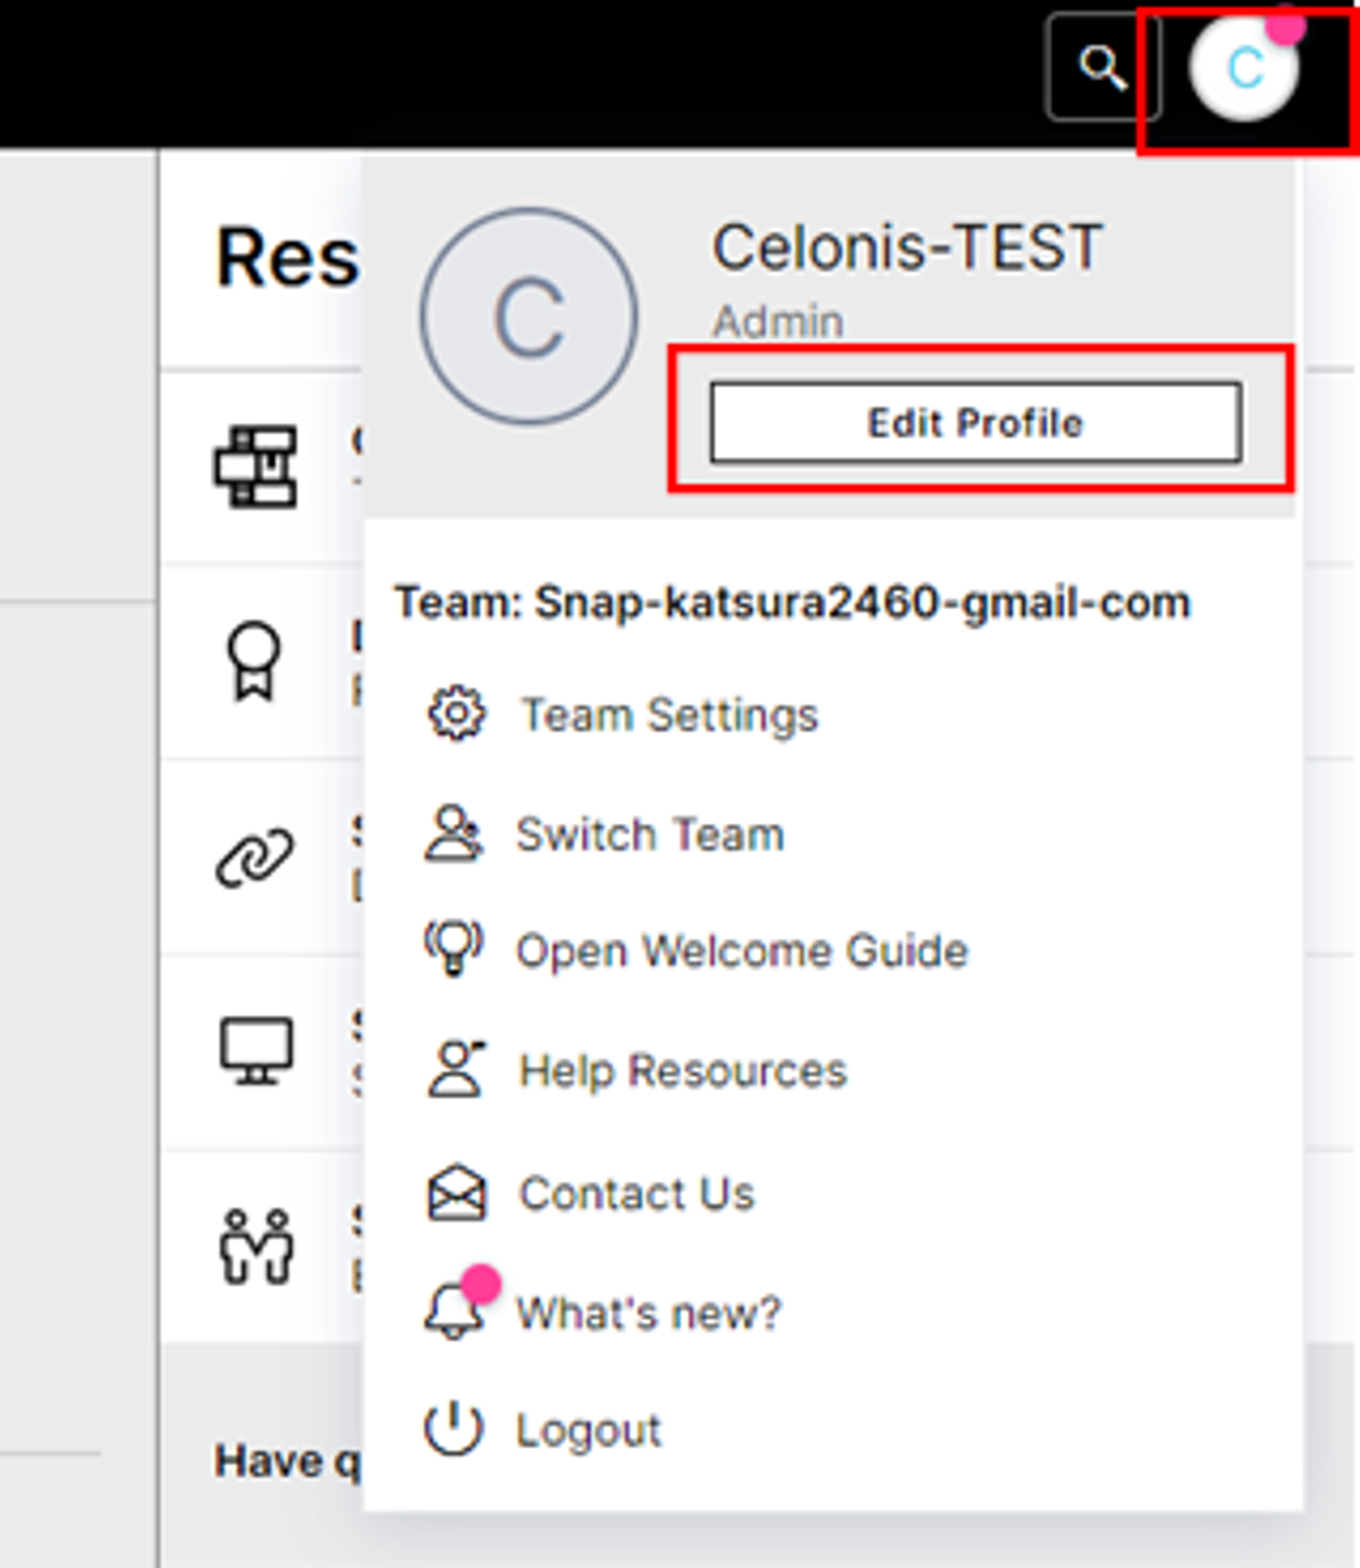
Task: Click the large profile picture circle
Action: click(x=529, y=316)
